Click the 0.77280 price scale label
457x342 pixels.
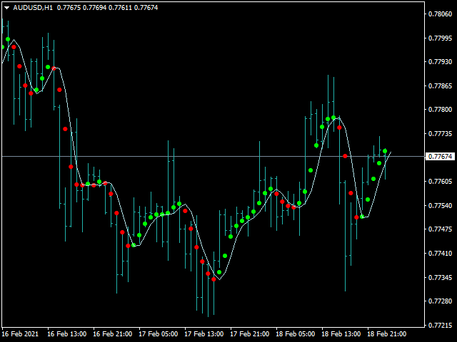tap(440, 301)
